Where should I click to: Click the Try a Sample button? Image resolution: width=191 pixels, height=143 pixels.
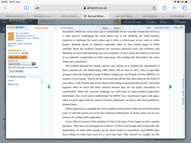(x=16, y=71)
